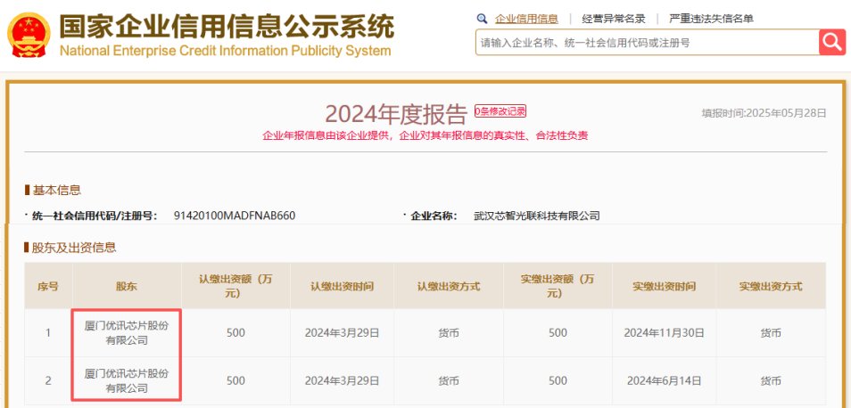The height and width of the screenshot is (408, 851).
Task: Click shareholder 厦门优讯芯片股份有限公司 in row 2
Action: pyautogui.click(x=127, y=380)
